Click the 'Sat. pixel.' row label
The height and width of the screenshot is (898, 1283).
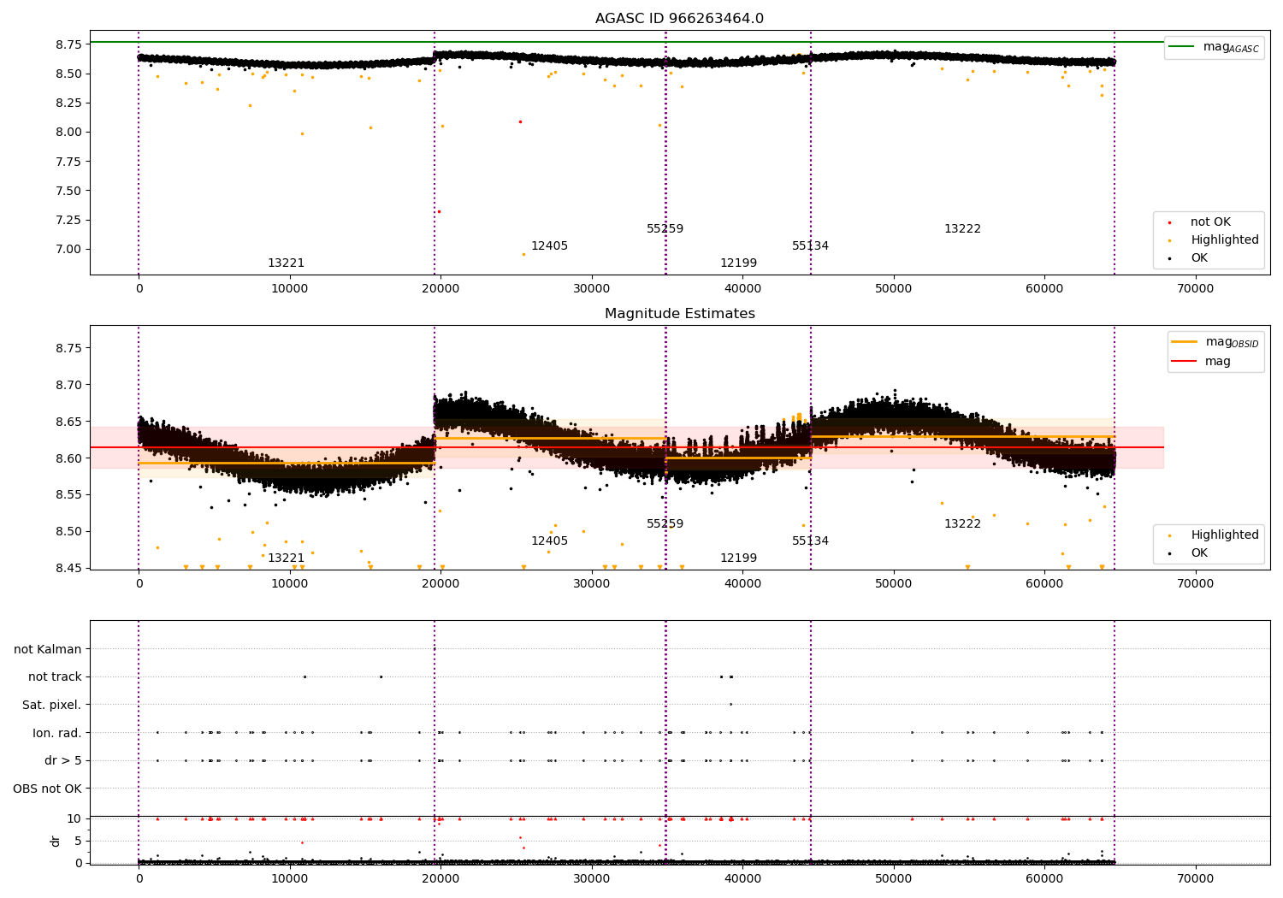52,706
